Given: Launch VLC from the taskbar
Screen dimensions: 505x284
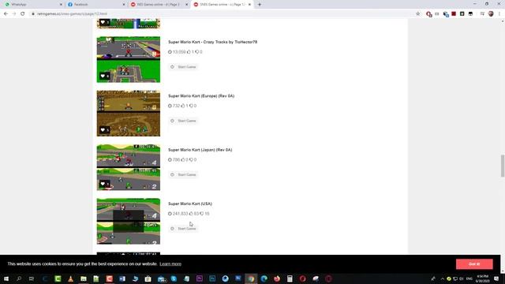Looking at the screenshot, I should point(70,278).
